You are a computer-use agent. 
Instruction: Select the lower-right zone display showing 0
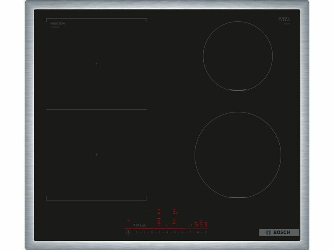[174, 222]
